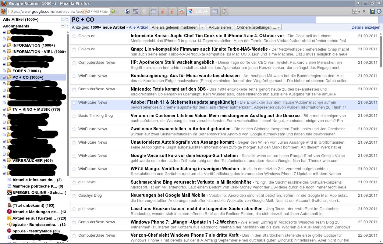Star the Qnap Lion firmware article

pyautogui.click(x=74, y=49)
